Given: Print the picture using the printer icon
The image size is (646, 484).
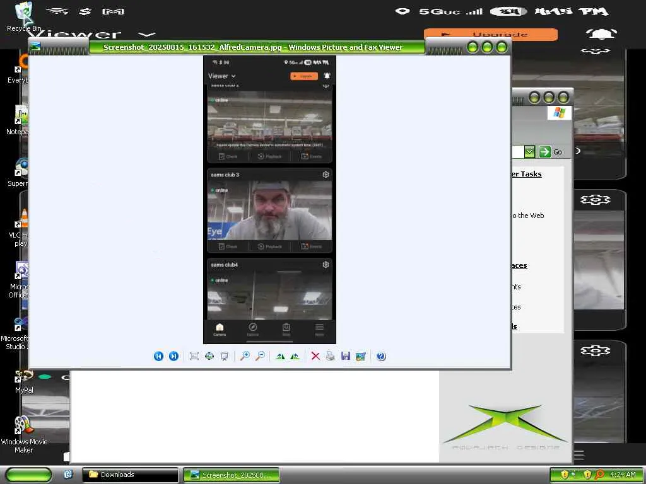Looking at the screenshot, I should tap(331, 356).
